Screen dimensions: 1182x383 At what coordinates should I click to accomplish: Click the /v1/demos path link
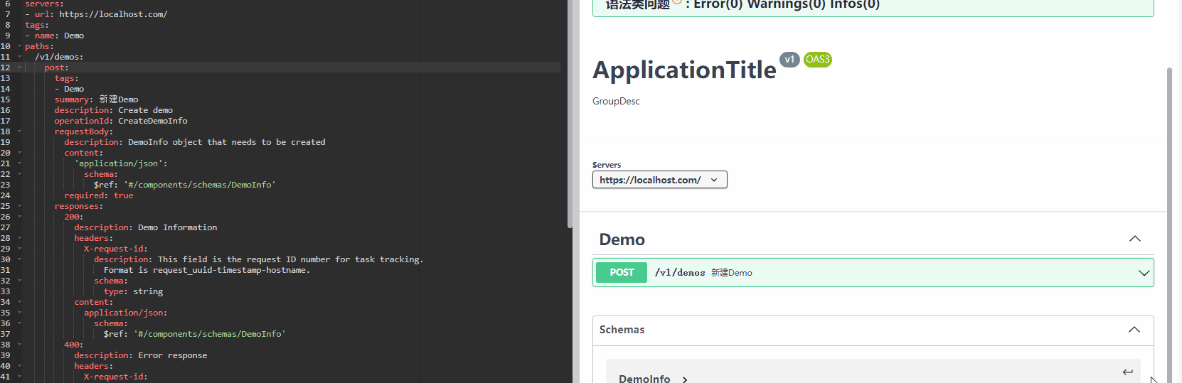point(680,273)
